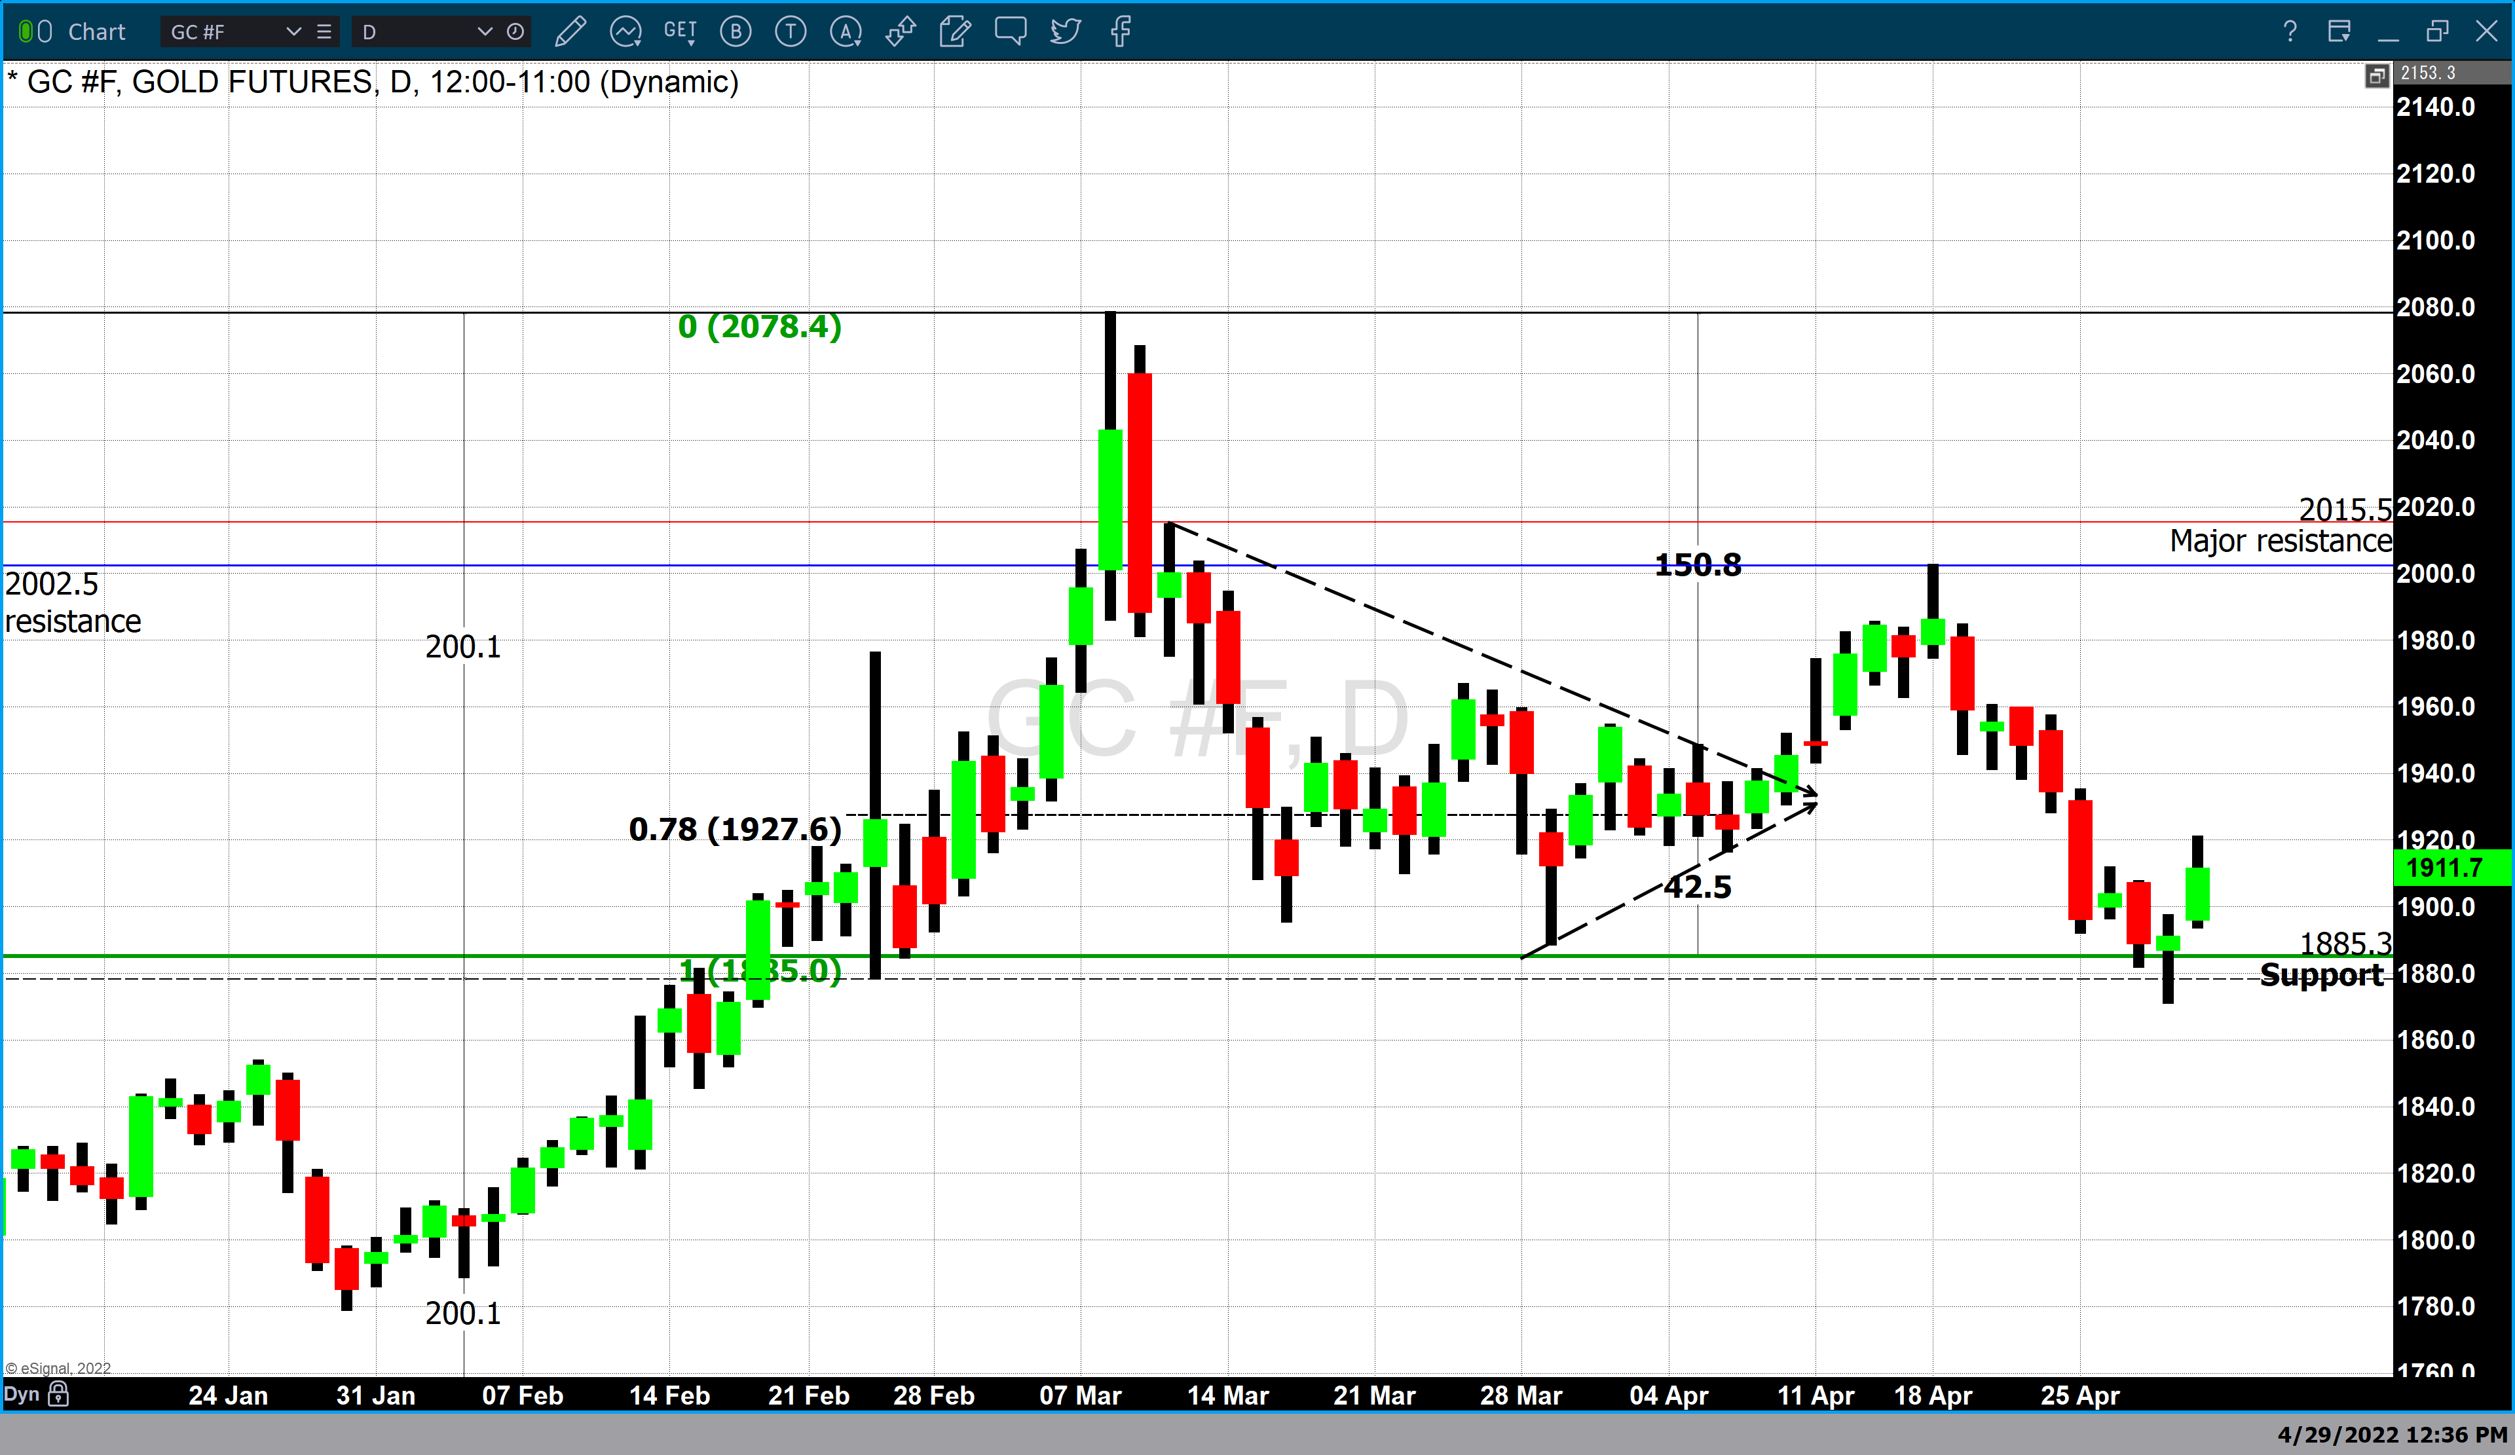The height and width of the screenshot is (1455, 2515).
Task: Click the circled B toolbar icon
Action: 736,32
